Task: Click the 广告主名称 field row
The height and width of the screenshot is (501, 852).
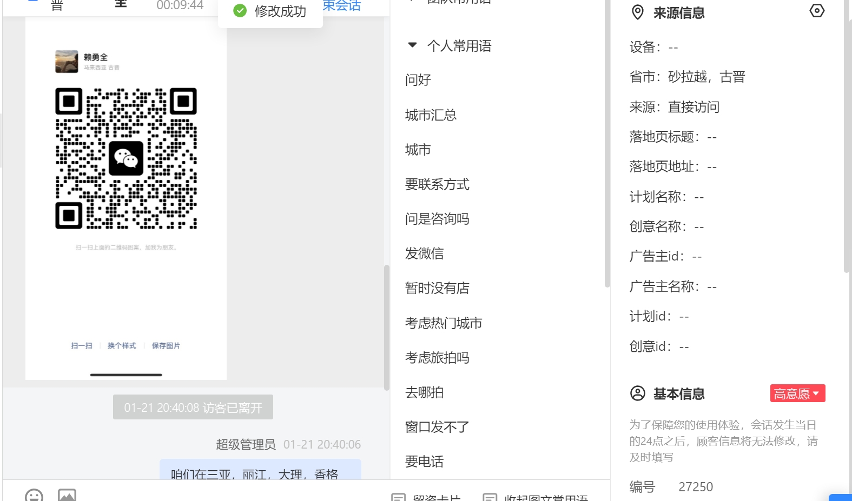Action: 673,286
